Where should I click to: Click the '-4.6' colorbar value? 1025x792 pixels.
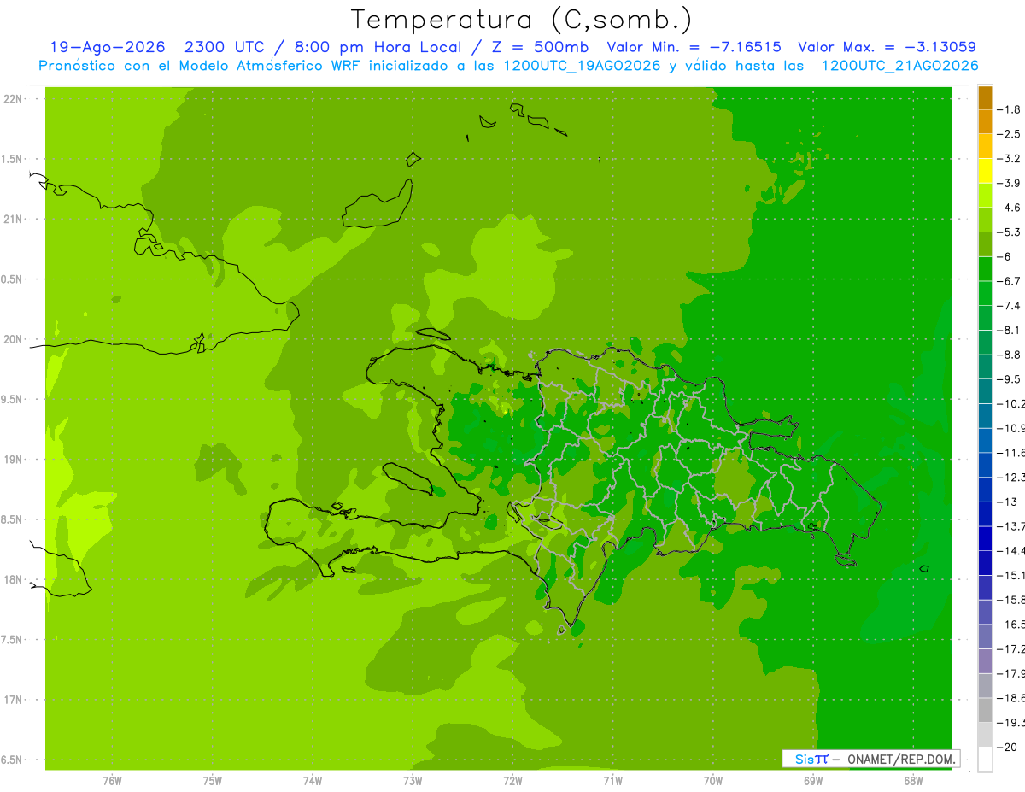1010,208
